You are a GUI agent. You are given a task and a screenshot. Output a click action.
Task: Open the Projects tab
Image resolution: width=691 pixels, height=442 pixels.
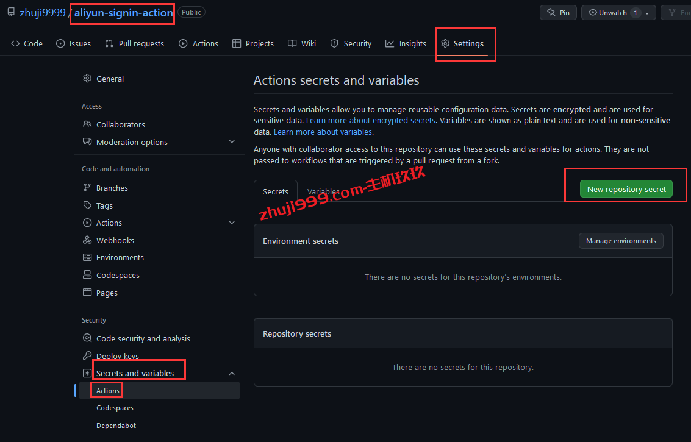pyautogui.click(x=253, y=43)
